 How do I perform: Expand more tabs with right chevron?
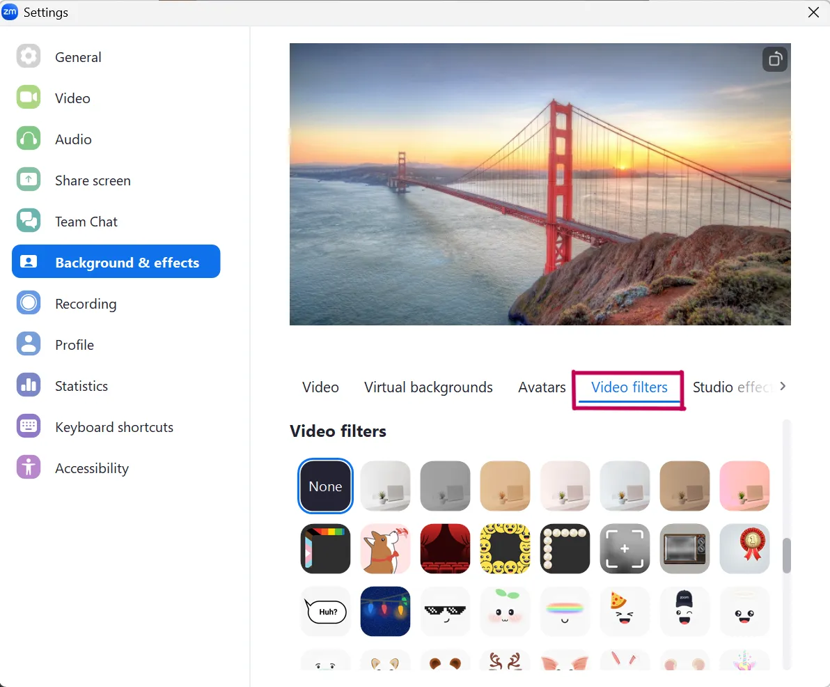[783, 386]
